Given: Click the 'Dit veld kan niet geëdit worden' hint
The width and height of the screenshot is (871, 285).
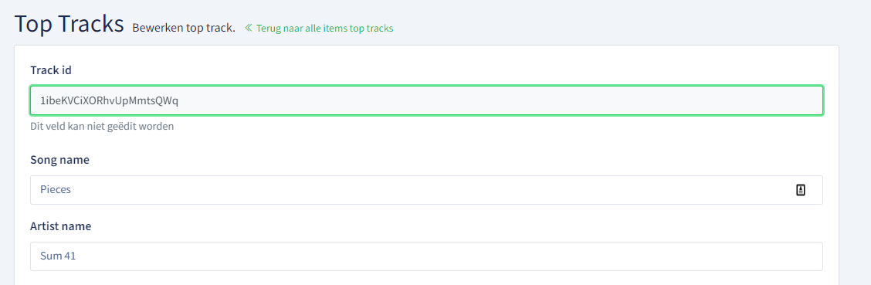Looking at the screenshot, I should pos(102,126).
